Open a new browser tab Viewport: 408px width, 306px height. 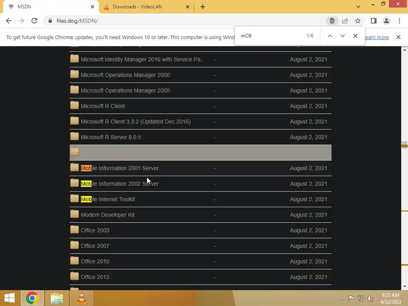pyautogui.click(x=203, y=7)
